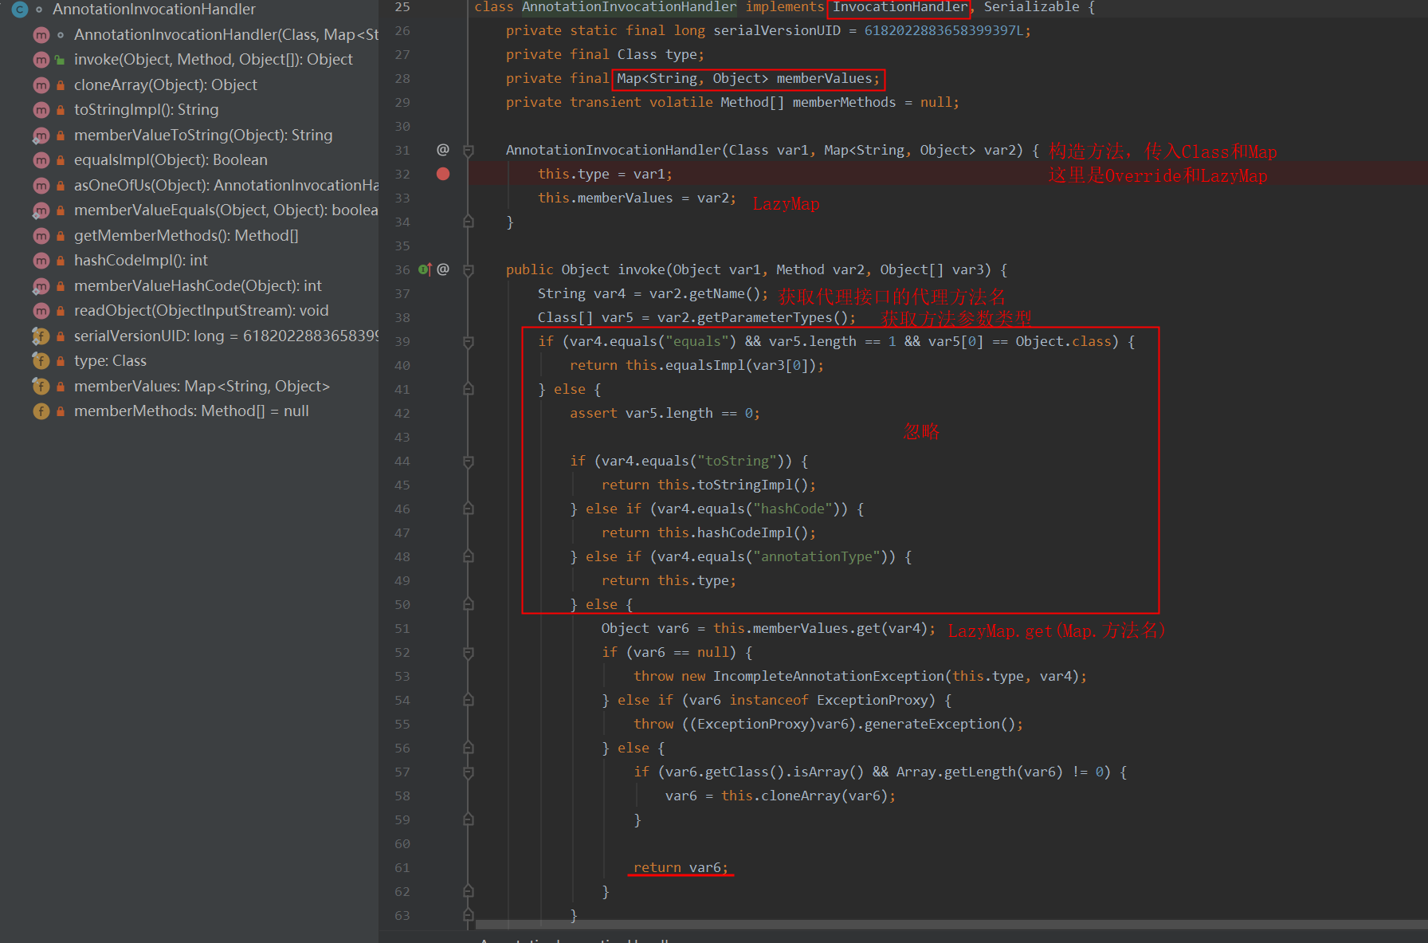The height and width of the screenshot is (943, 1428).
Task: Collapse the isArray if-block fold at line 57
Action: coord(469,772)
